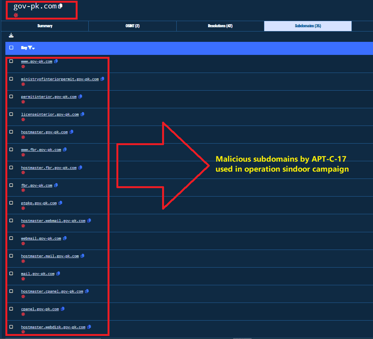Click the download icon above the table
373x339 pixels.
(x=11, y=35)
